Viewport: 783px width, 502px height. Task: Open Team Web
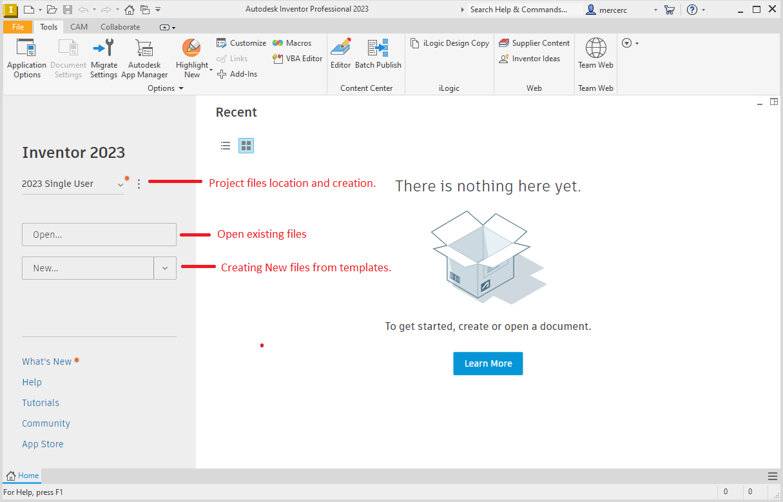tap(595, 58)
